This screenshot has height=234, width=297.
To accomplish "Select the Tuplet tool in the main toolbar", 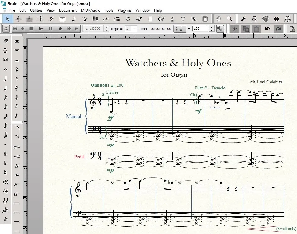I will coord(106,19).
